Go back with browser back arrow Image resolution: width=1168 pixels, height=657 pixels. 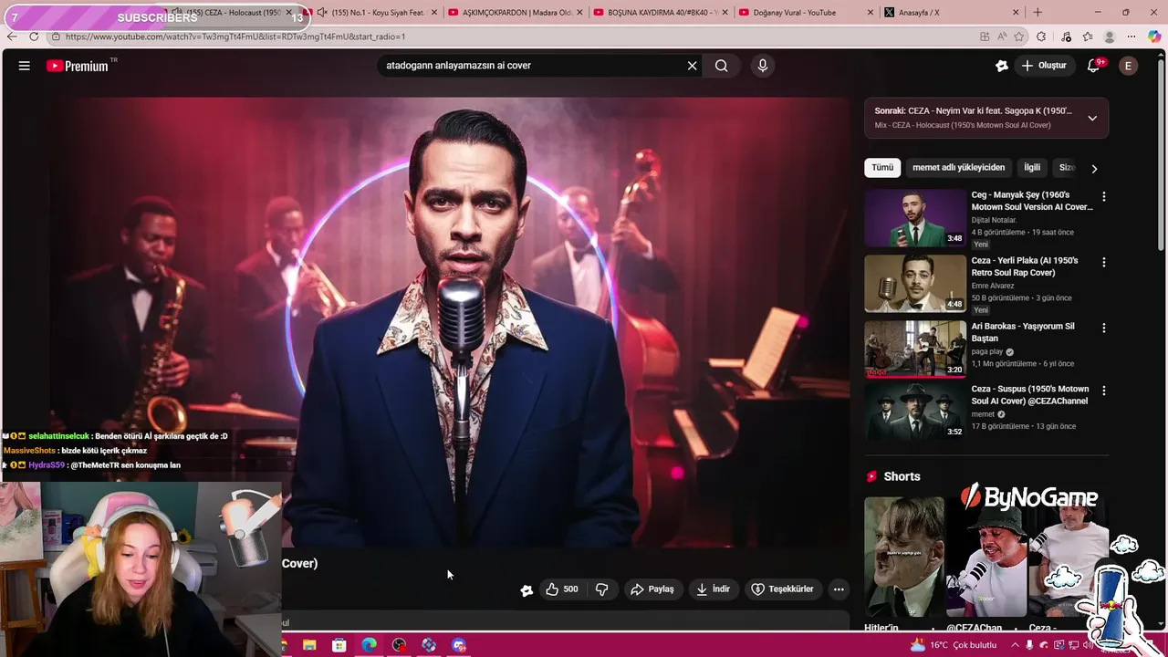click(12, 36)
